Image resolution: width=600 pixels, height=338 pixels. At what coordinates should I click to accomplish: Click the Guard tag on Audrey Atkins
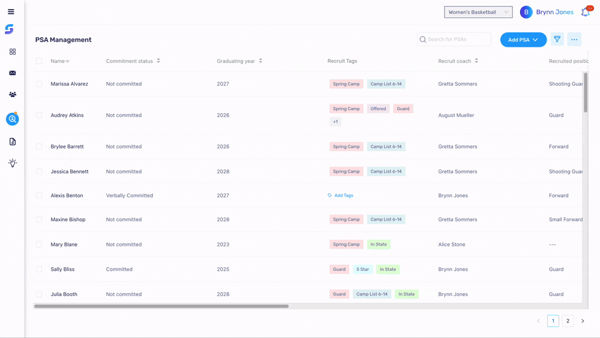(403, 108)
